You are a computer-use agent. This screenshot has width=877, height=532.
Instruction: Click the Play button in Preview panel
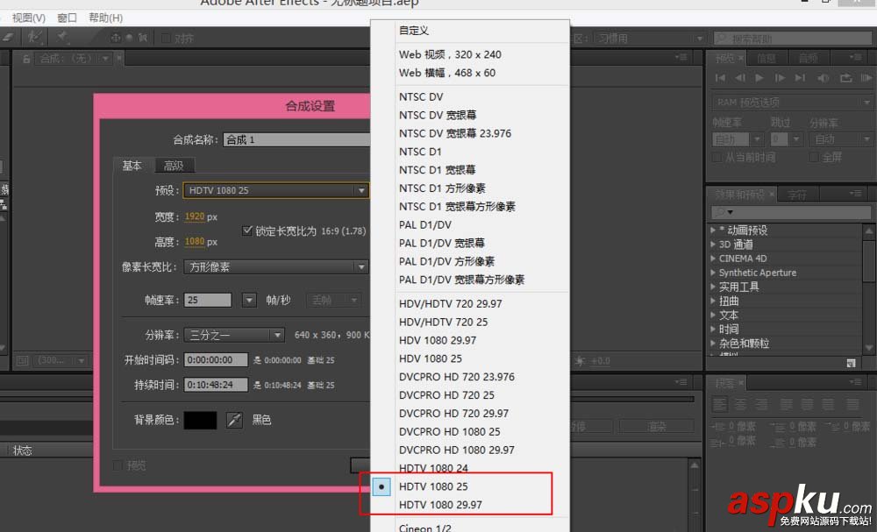pos(759,78)
